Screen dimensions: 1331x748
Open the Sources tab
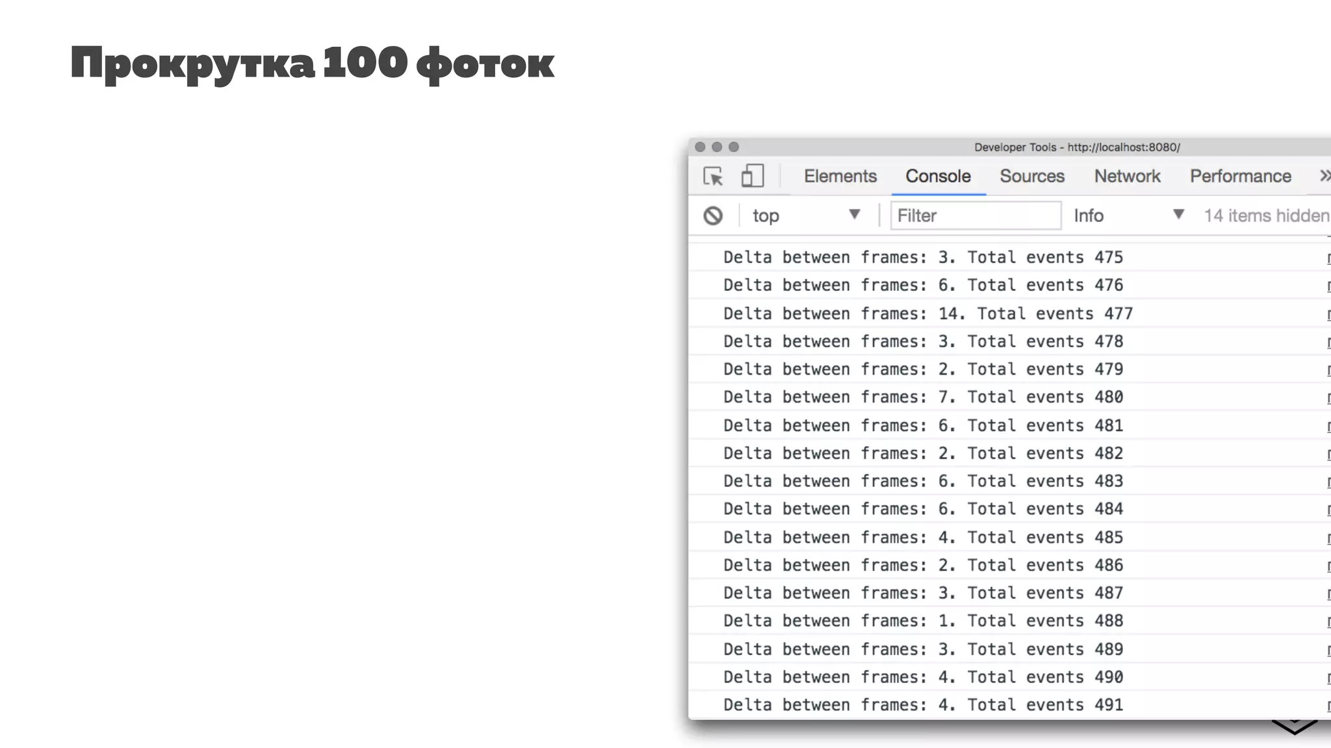[1032, 176]
